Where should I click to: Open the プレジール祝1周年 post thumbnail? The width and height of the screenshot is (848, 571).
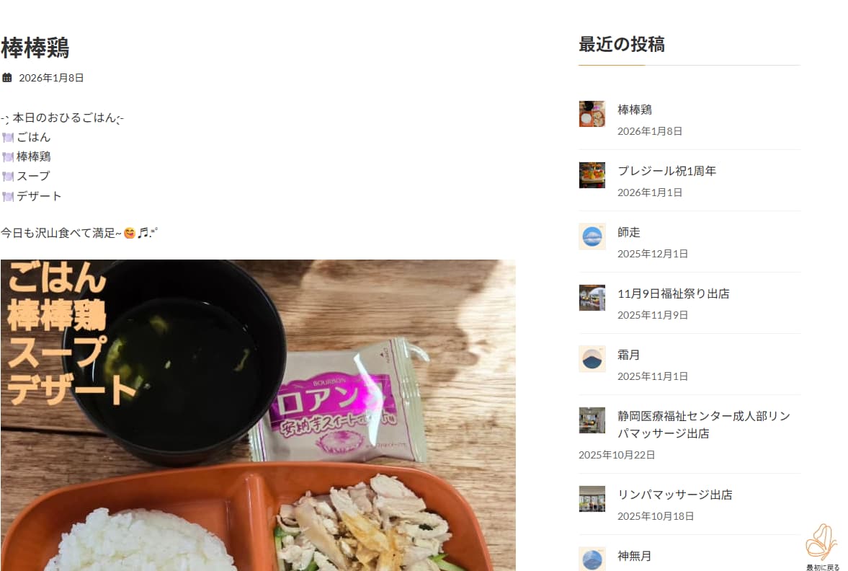coord(592,174)
